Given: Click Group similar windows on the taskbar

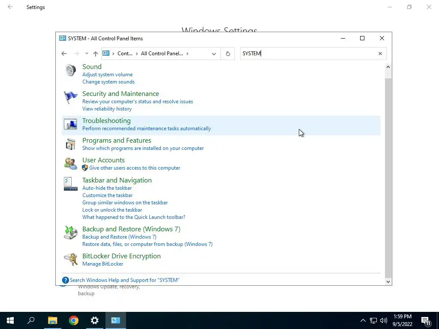Looking at the screenshot, I should 125,203.
